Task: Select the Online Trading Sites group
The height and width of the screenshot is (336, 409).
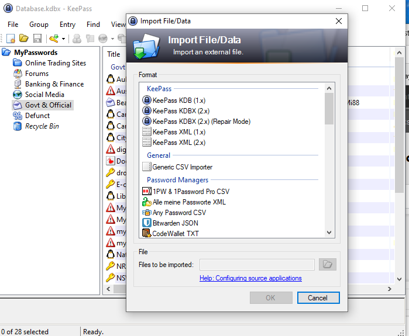Action: tap(56, 63)
